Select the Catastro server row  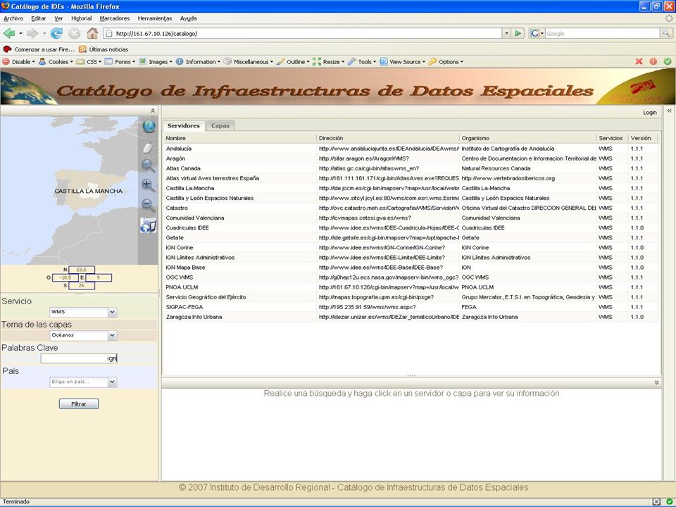tap(411, 208)
